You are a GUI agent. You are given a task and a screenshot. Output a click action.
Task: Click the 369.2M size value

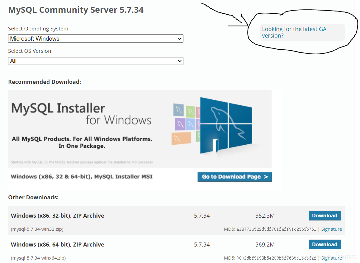click(x=265, y=244)
